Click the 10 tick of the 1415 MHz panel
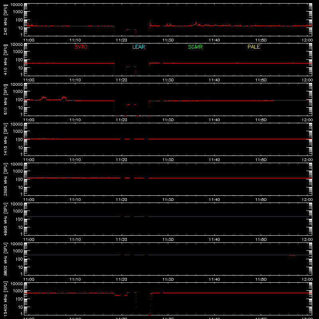This screenshot has width=319, height=319. point(21,148)
